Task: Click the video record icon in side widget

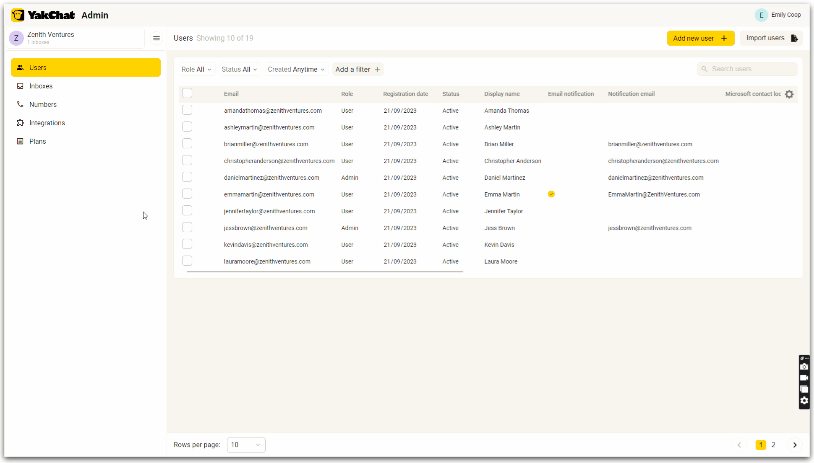Action: (804, 378)
